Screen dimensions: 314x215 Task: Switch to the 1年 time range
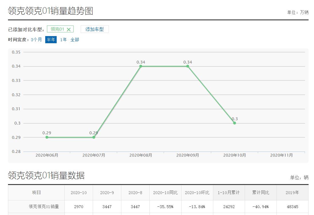(x=63, y=40)
